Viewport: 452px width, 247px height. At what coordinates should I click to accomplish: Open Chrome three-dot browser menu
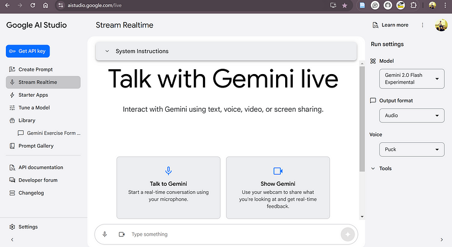tap(445, 5)
